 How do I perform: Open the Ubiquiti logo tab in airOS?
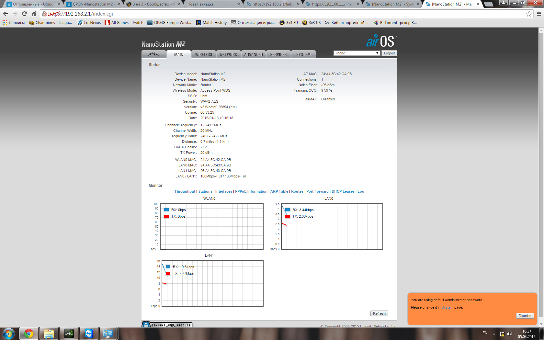click(x=154, y=54)
